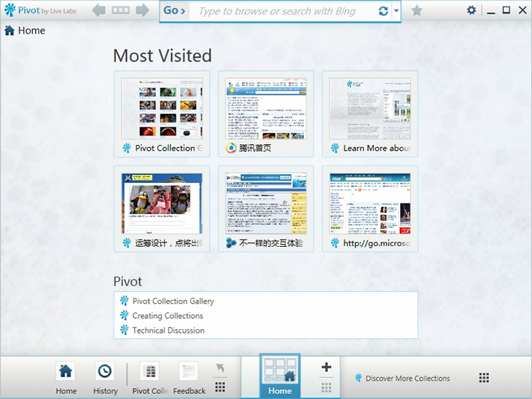Click the forward navigation arrow
This screenshot has width=532, height=399.
142,10
